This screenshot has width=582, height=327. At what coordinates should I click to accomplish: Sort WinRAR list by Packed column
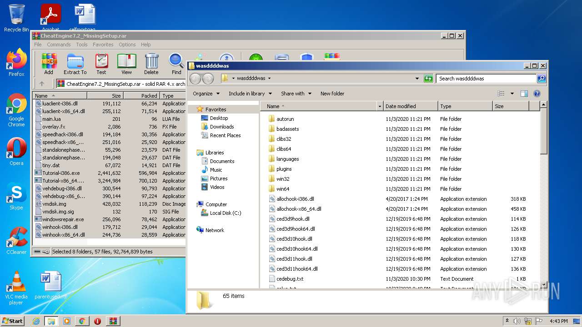click(x=141, y=96)
